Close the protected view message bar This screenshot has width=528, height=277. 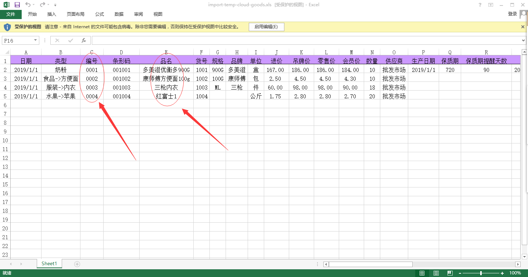pyautogui.click(x=523, y=27)
